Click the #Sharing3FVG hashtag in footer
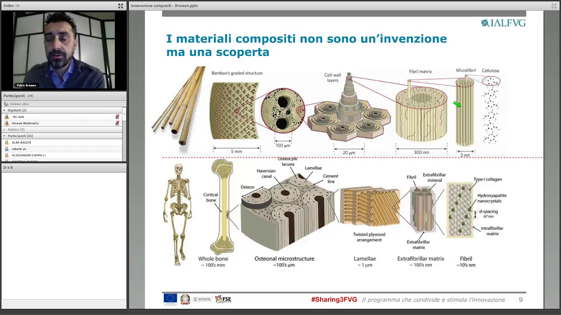561x315 pixels. 334,300
